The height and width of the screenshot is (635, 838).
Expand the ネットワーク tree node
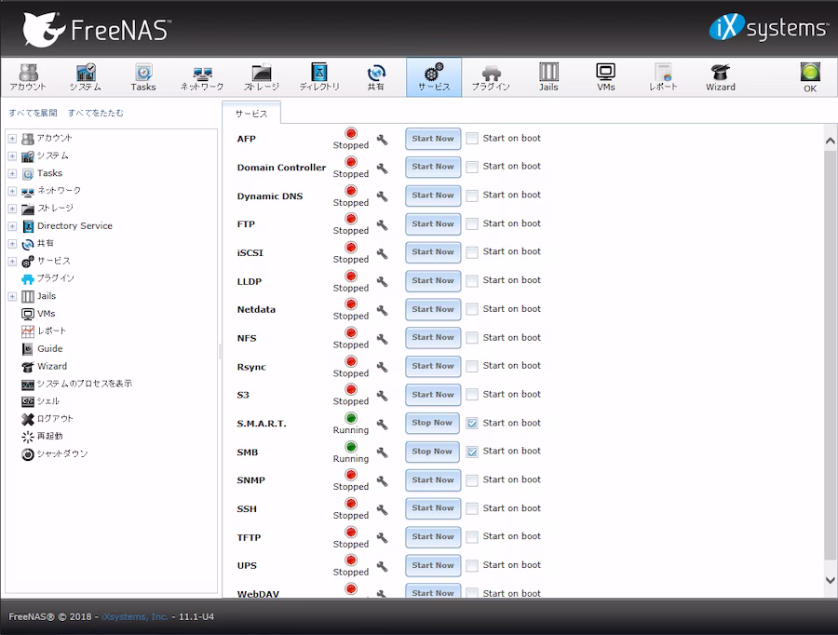pos(12,192)
